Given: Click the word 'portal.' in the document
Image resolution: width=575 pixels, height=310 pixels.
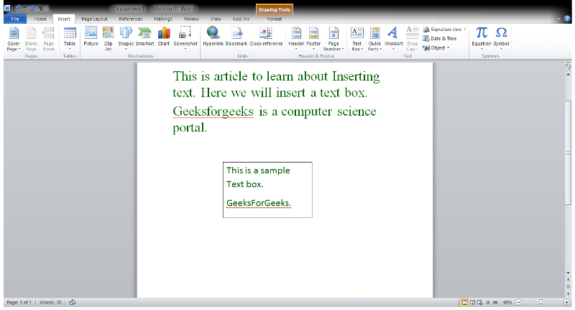Looking at the screenshot, I should click(x=190, y=128).
